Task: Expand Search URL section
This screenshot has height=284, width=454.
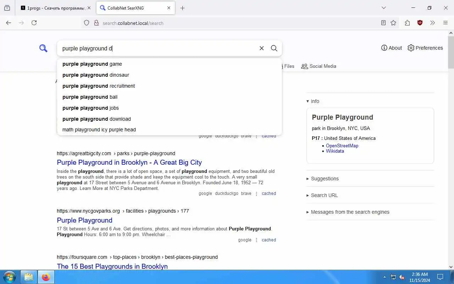Action: coord(322,195)
